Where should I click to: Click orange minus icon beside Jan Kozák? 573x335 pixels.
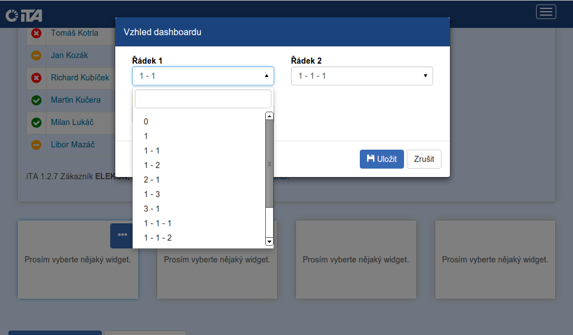[x=36, y=56]
